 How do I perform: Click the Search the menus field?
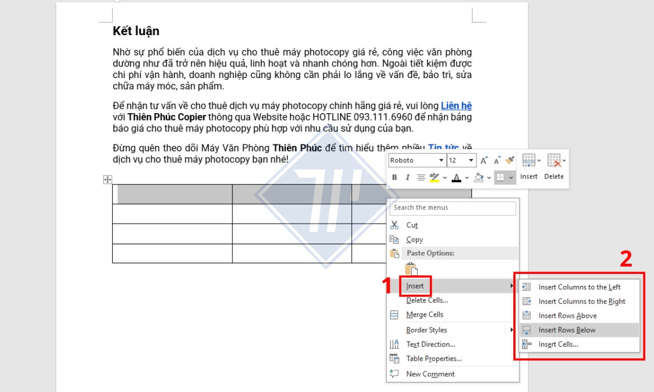452,207
